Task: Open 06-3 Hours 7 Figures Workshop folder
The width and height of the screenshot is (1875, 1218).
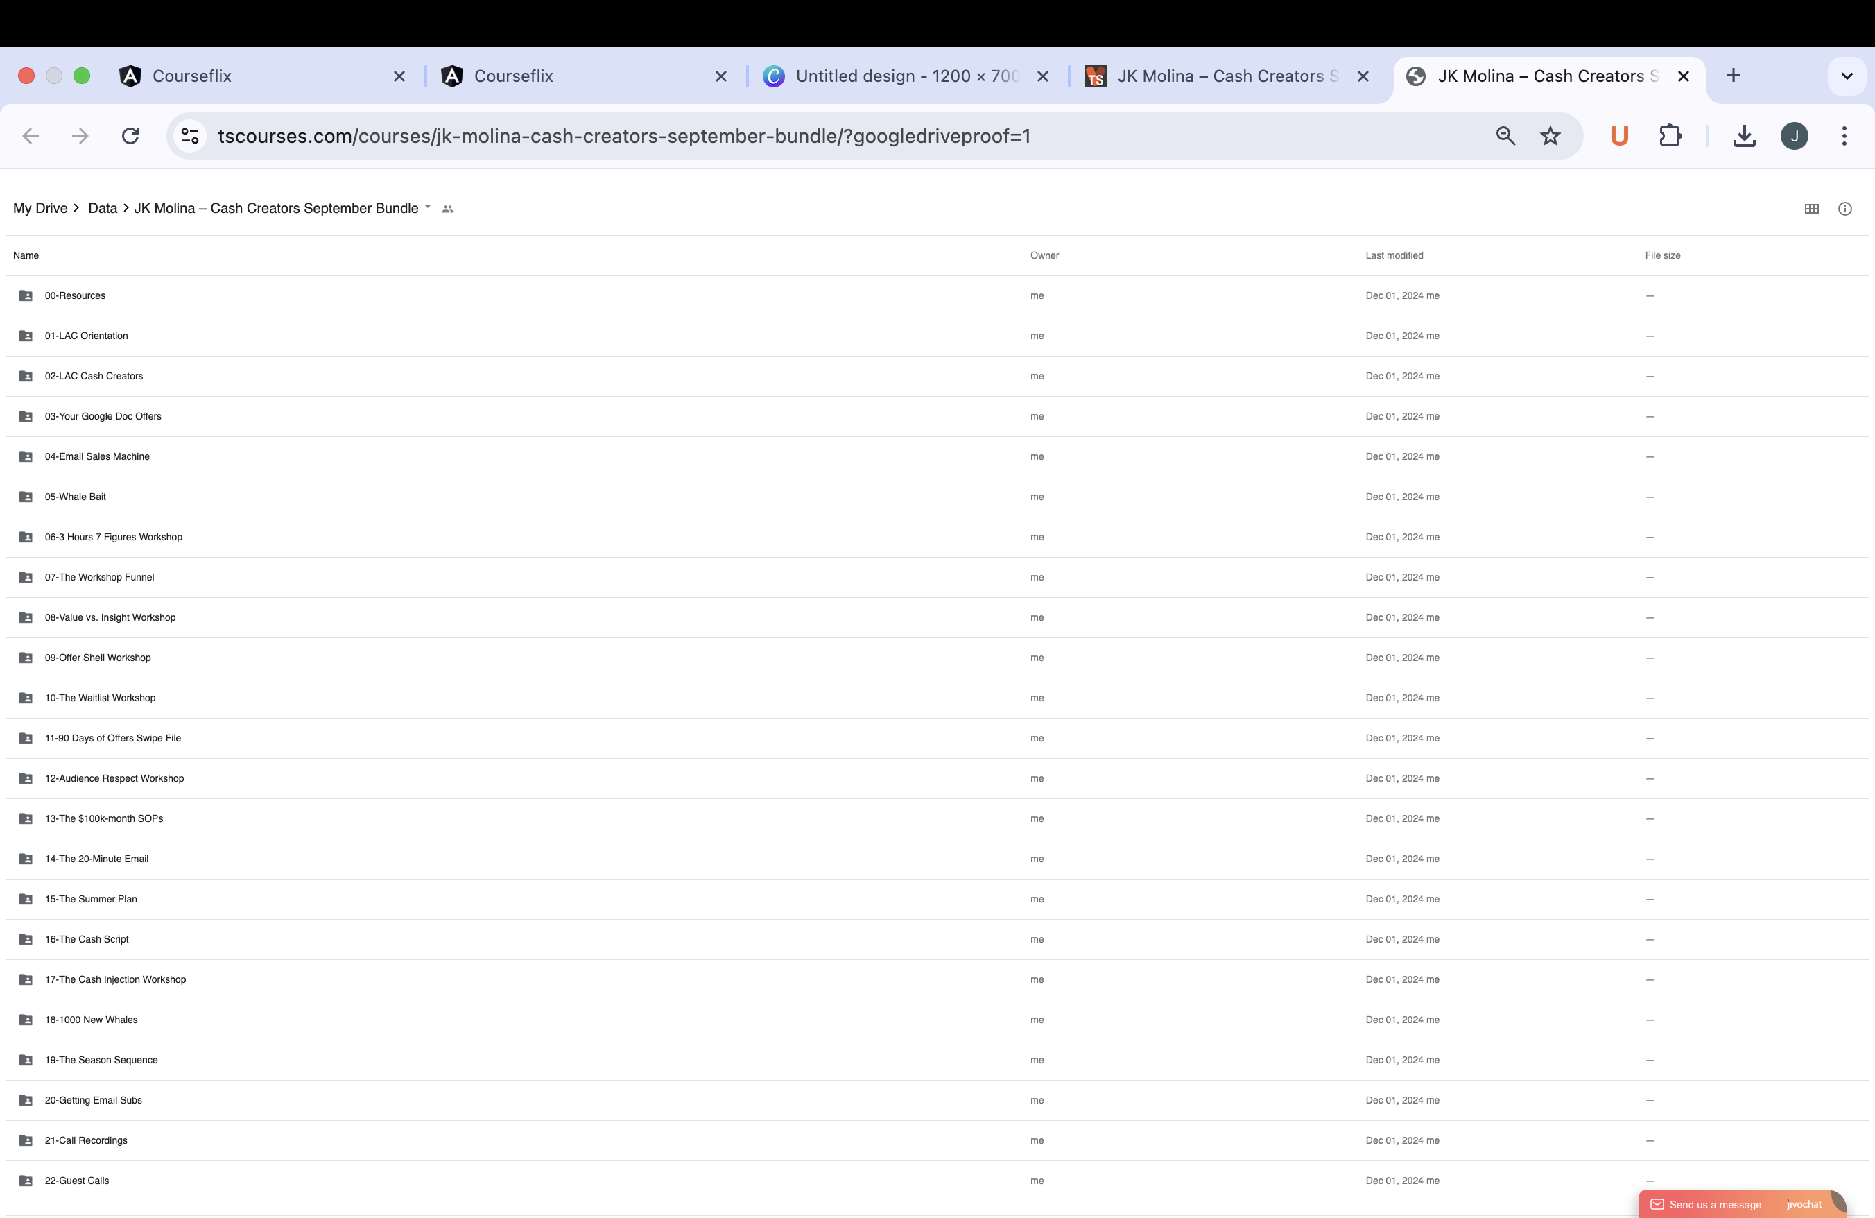Action: 937,538
